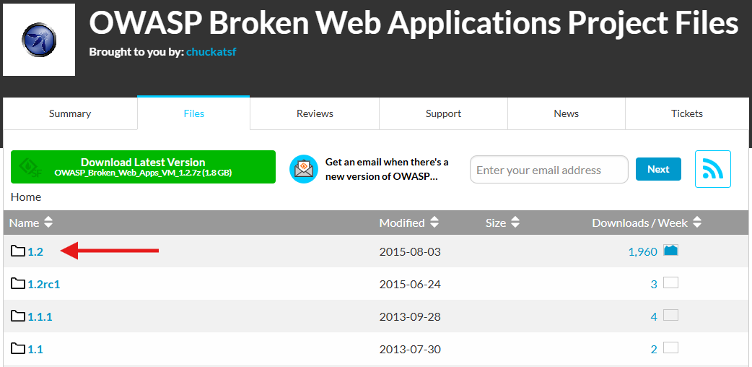This screenshot has height=367, width=752.
Task: Sort by the Modified column
Action: pos(408,223)
